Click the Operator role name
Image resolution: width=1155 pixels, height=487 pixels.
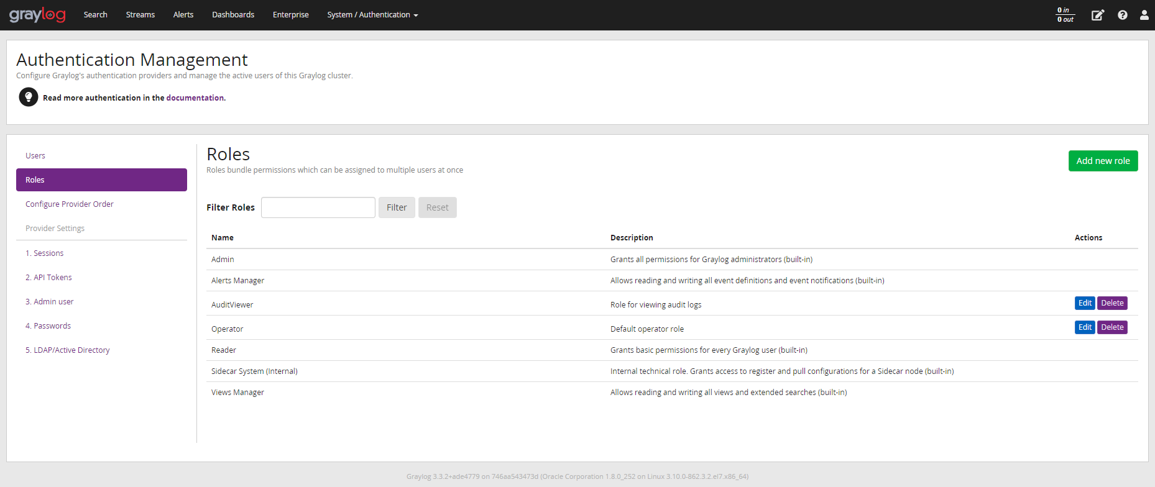(227, 329)
